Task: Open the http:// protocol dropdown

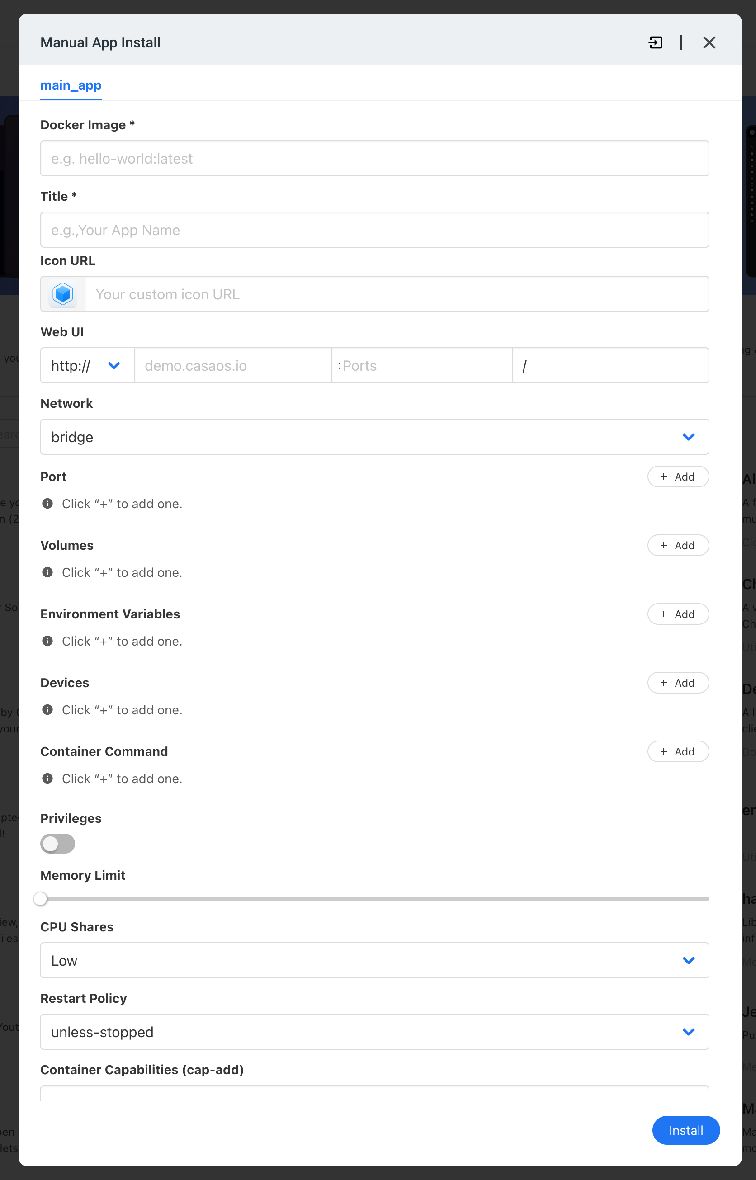Action: 87,366
